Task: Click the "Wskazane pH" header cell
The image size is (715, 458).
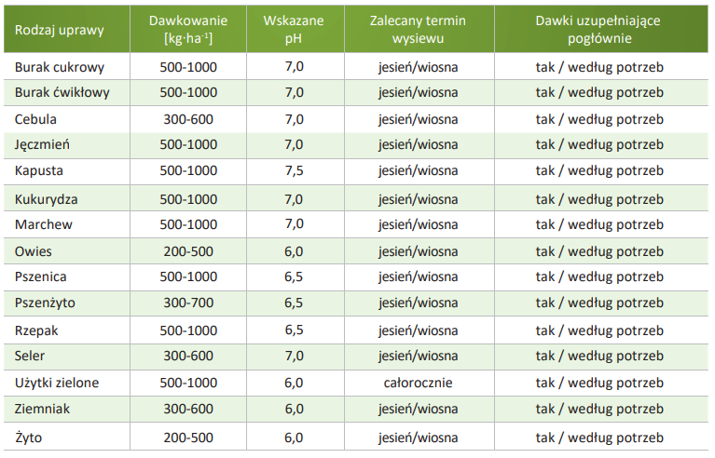Action: (x=294, y=29)
